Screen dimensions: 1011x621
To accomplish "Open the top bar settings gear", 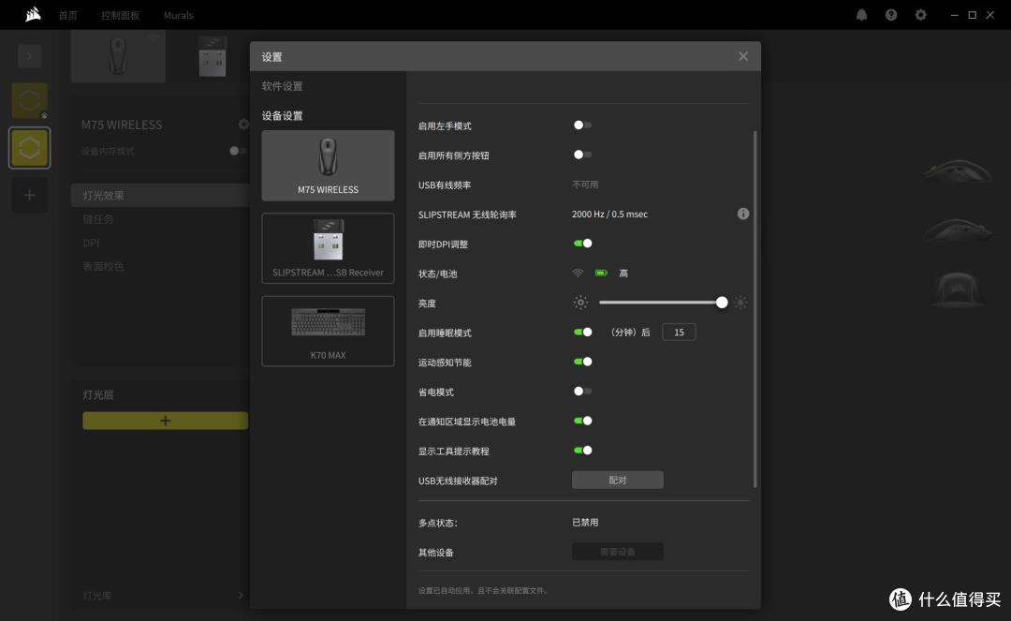I will [x=921, y=15].
